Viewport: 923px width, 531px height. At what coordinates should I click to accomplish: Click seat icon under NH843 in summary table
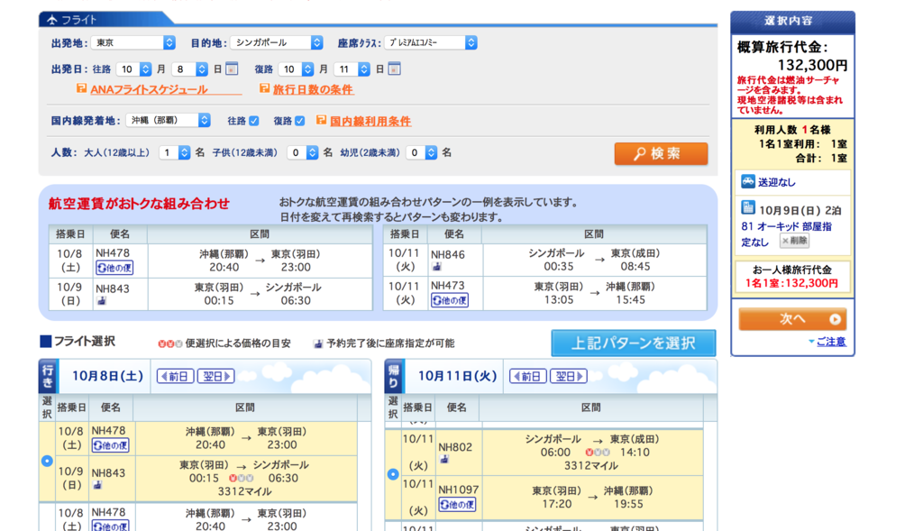101,301
